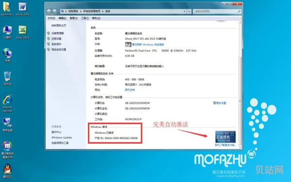
Task: Click the online support website link
Action: [130, 90]
